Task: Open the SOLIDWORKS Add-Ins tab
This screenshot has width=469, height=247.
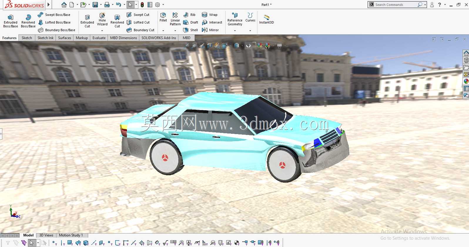Action: coord(159,38)
